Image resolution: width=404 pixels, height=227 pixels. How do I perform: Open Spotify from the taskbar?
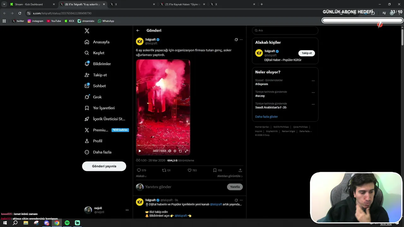point(67,223)
